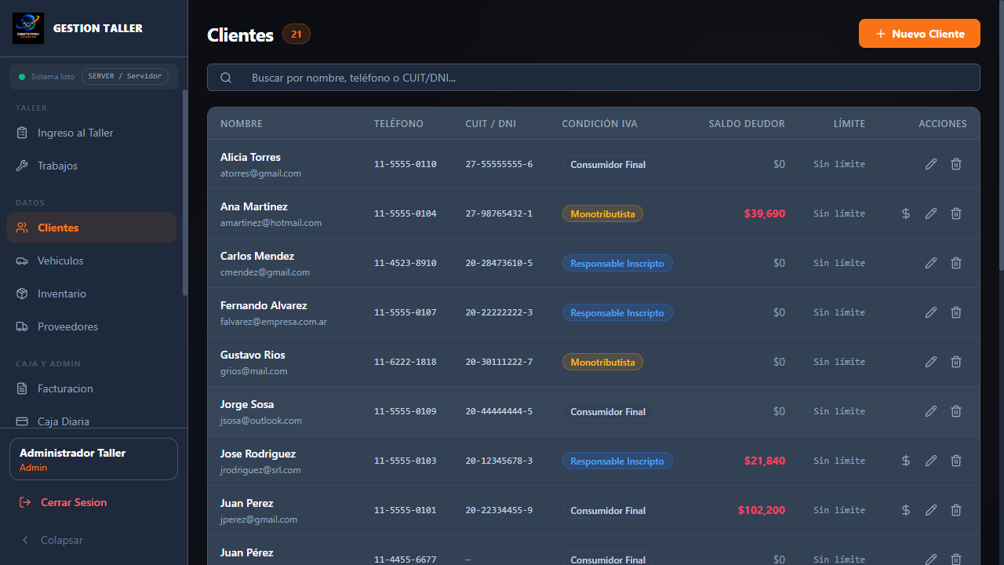Sort by Saldo Deudor column header
Image resolution: width=1004 pixels, height=565 pixels.
click(746, 124)
